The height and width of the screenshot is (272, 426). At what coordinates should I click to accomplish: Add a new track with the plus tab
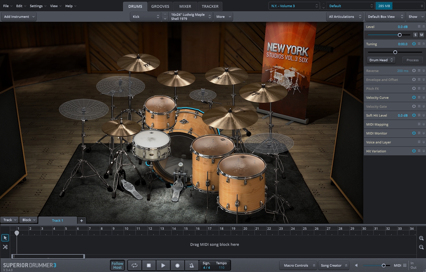[x=81, y=221]
